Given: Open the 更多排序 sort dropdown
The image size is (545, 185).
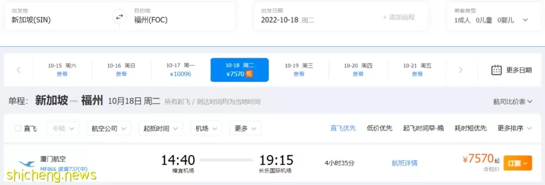Looking at the screenshot, I should pyautogui.click(x=515, y=129).
